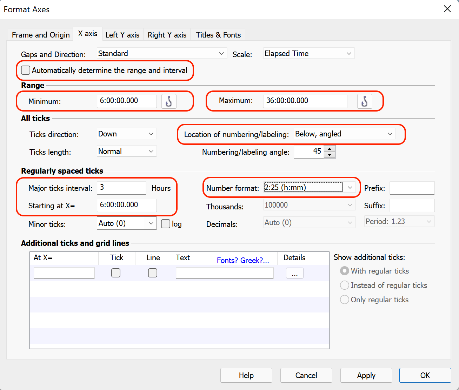Click the Maximum range input field
The image size is (459, 390).
click(x=305, y=101)
